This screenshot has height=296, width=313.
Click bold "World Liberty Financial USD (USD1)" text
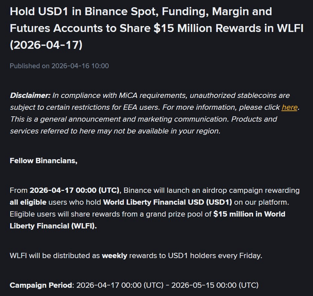(168, 202)
